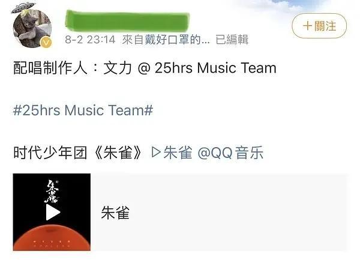The height and width of the screenshot is (260, 360).
Task: Play the 朱雀 album cover
Action: (x=52, y=212)
